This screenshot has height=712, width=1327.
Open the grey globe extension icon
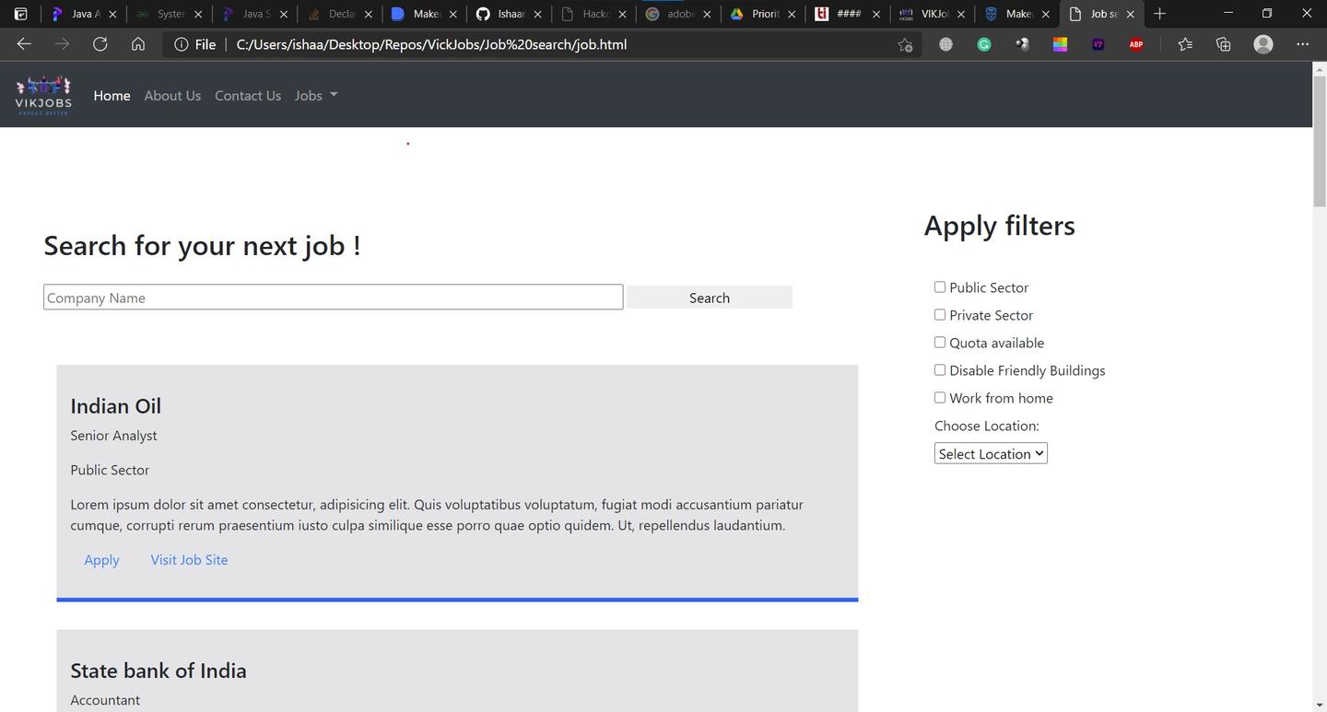coord(945,44)
